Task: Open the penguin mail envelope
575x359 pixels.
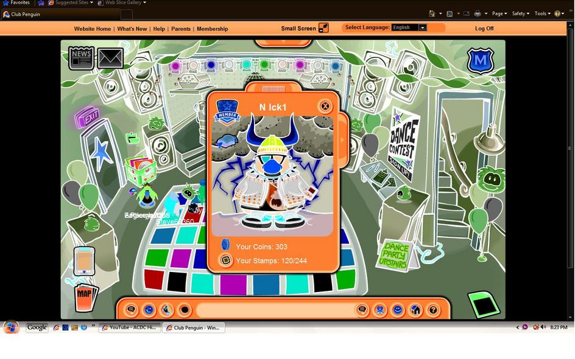Action: [110, 58]
